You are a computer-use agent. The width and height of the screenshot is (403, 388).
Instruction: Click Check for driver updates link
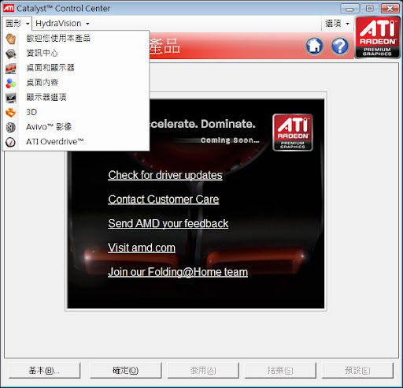click(165, 175)
